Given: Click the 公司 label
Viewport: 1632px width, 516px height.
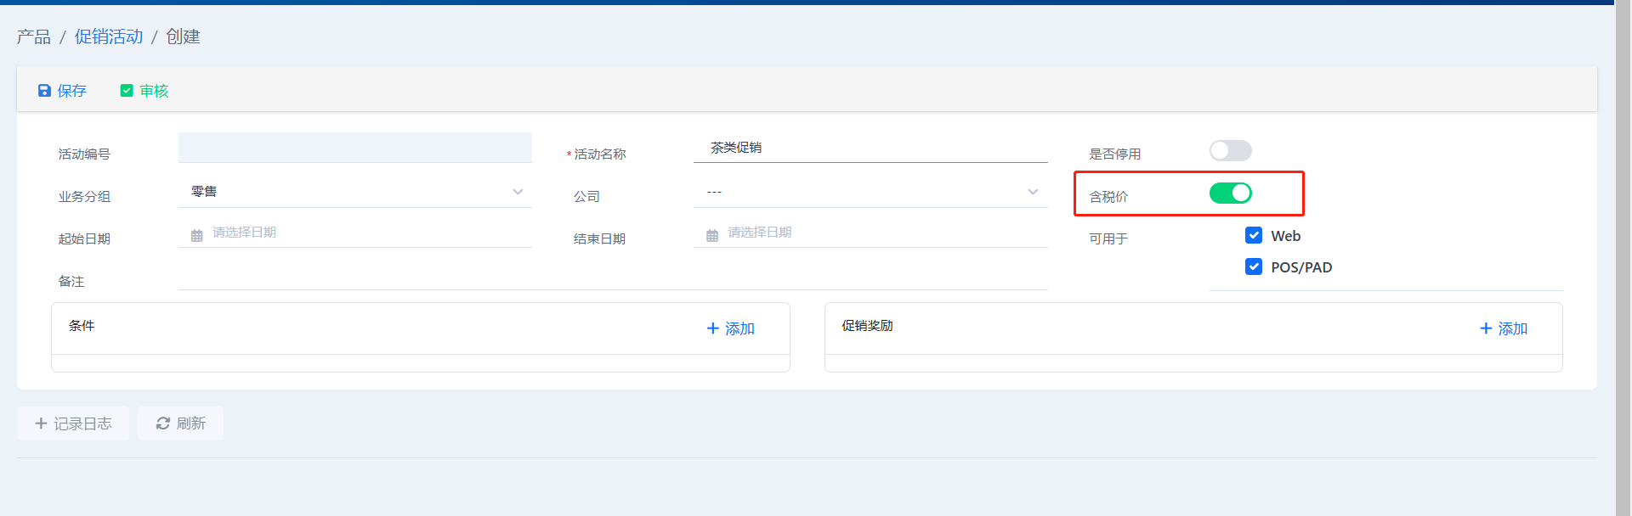Looking at the screenshot, I should (x=586, y=197).
